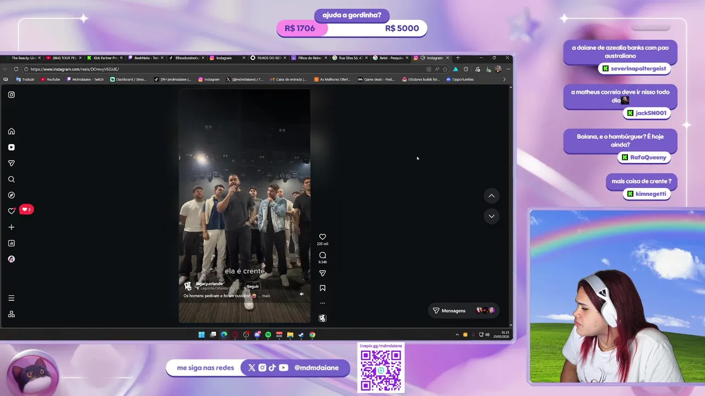Click the donation goal progress bar
Screen dimensions: 705x396
[x=352, y=28]
